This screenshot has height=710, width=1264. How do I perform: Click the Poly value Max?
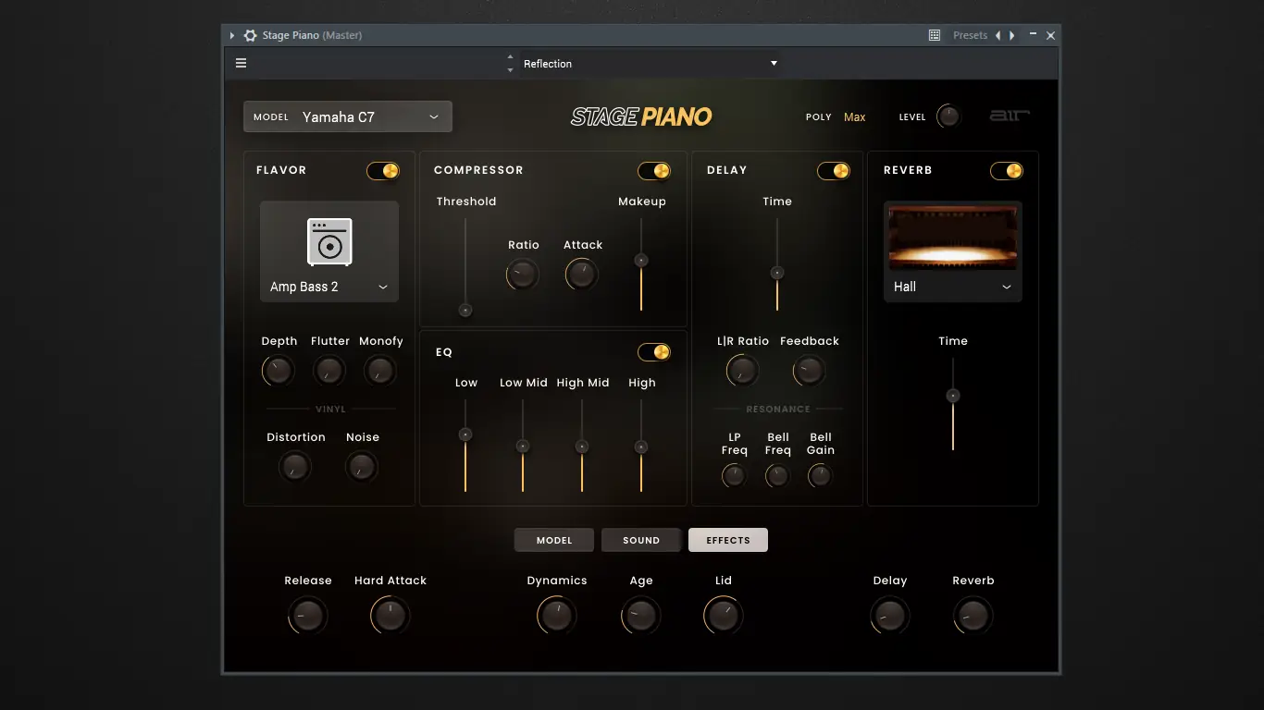click(855, 117)
